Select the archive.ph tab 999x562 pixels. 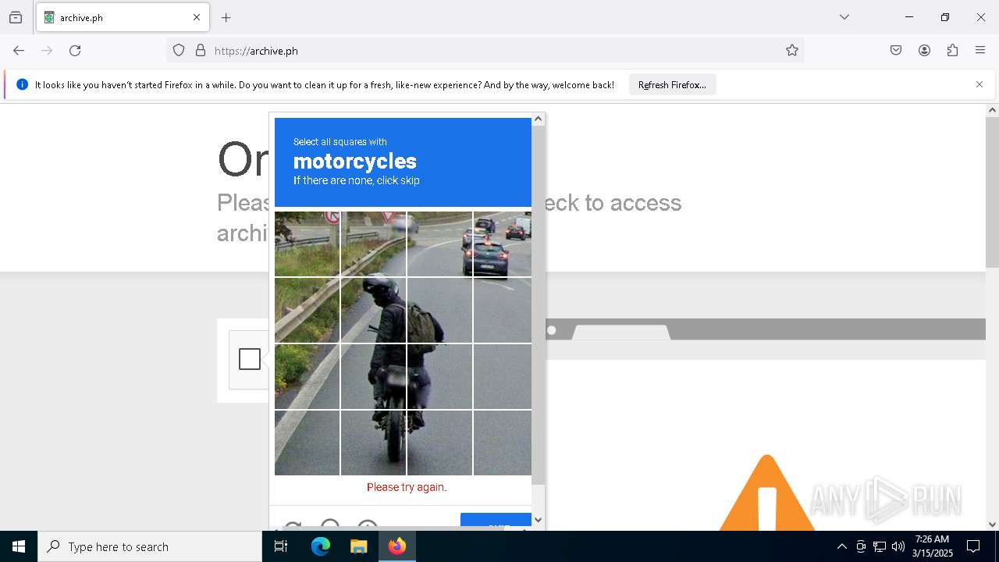tap(121, 17)
